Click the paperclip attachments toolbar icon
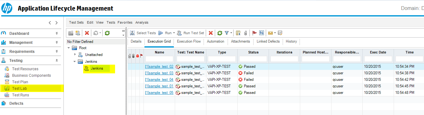 [x=246, y=33]
